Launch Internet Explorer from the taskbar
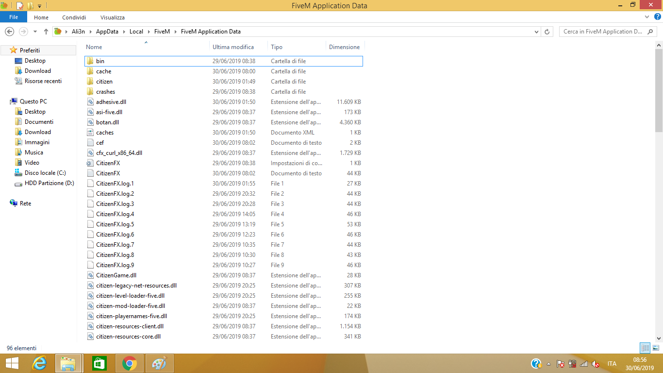 click(x=39, y=363)
